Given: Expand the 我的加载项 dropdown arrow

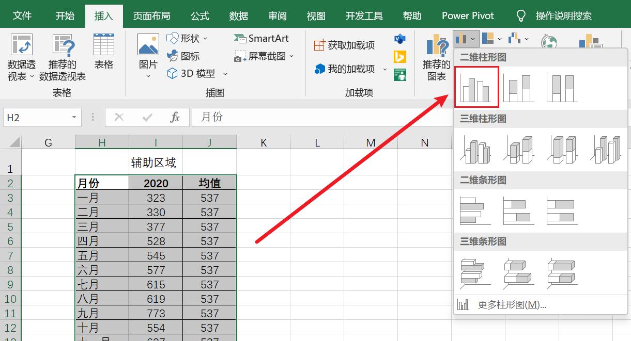Looking at the screenshot, I should [384, 69].
